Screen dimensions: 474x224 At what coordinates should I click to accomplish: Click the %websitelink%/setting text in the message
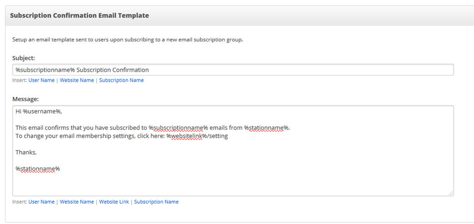[197, 136]
